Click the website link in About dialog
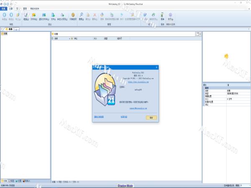This screenshot has width=251, height=188. coord(138,82)
